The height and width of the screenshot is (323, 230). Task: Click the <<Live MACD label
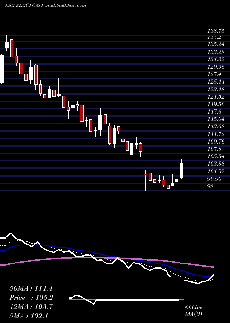194,311
